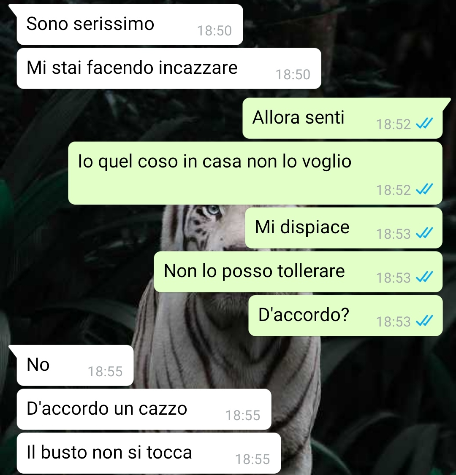Tap 18:52 timestamp on 'Allora senti'

[x=393, y=124]
